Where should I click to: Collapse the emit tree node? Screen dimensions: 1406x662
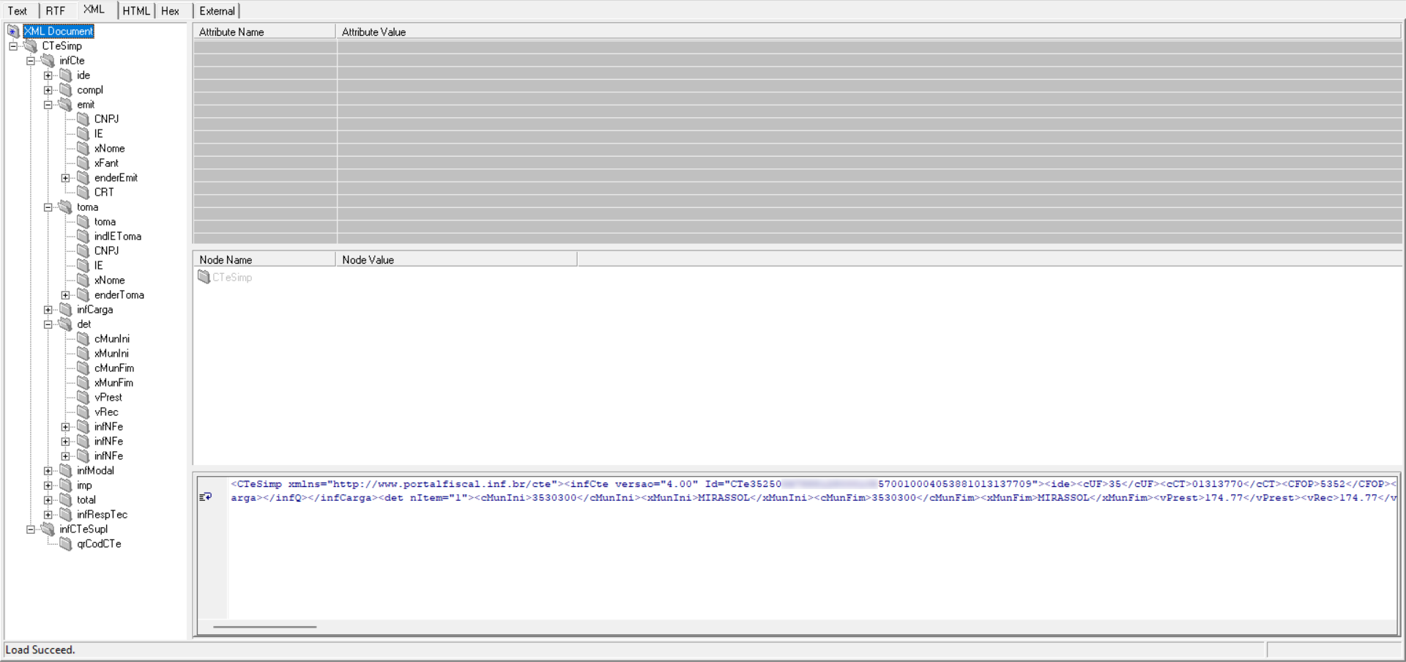click(48, 105)
